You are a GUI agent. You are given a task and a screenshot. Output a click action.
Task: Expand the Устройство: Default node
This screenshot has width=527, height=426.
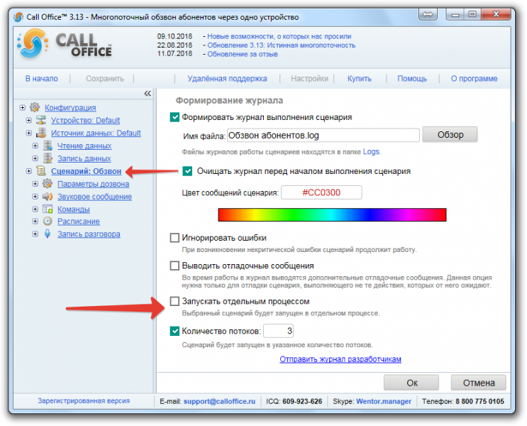point(28,120)
